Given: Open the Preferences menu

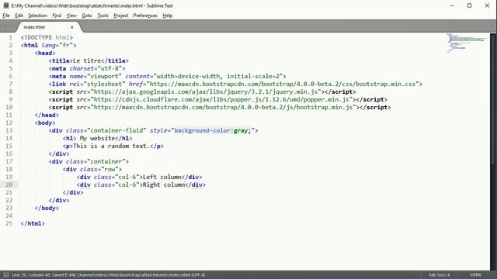Looking at the screenshot, I should [x=145, y=15].
